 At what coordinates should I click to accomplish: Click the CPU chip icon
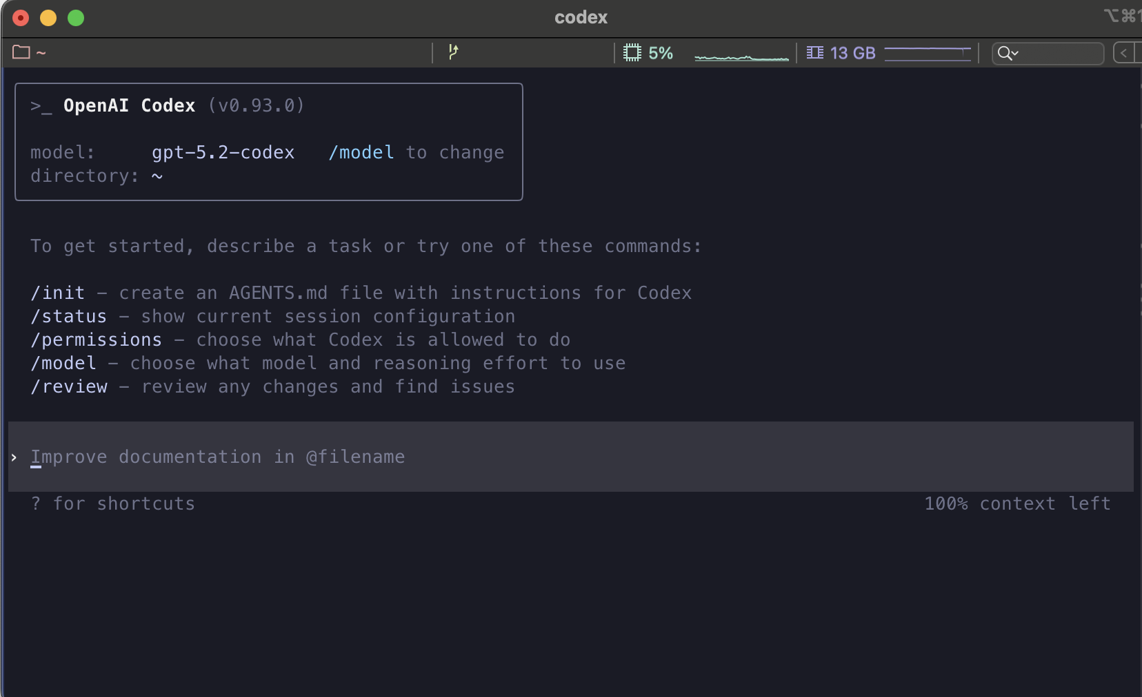632,53
